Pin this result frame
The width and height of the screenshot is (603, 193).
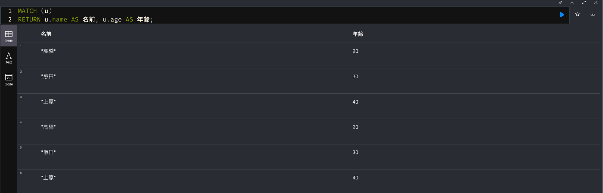[x=560, y=3]
